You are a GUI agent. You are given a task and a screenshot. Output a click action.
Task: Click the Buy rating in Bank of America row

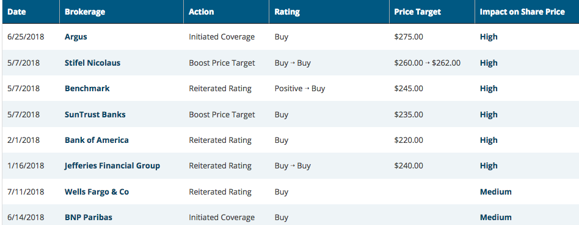(282, 140)
